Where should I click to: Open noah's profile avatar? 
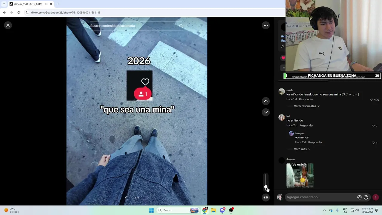coord(281,91)
